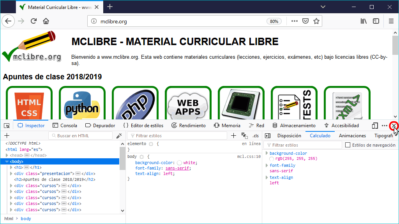Expand the head element node
The image size is (399, 224).
click(x=7, y=155)
